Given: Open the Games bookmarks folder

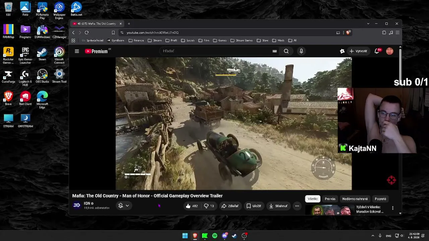Looking at the screenshot, I should click(220, 41).
